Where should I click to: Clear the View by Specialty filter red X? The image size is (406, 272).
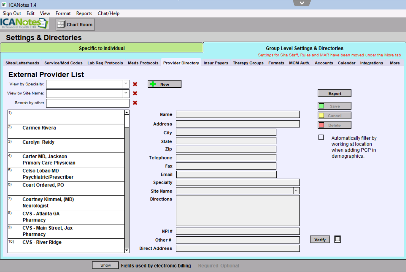135,84
